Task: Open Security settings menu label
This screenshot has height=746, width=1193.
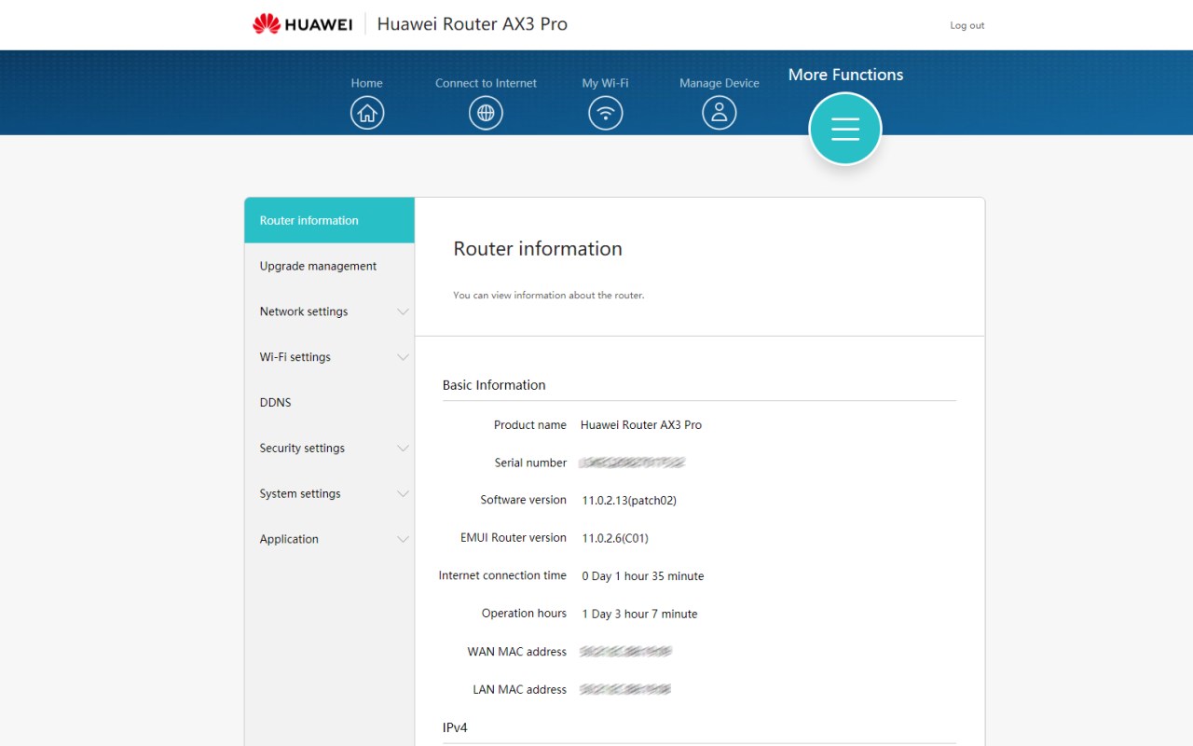Action: click(x=302, y=449)
